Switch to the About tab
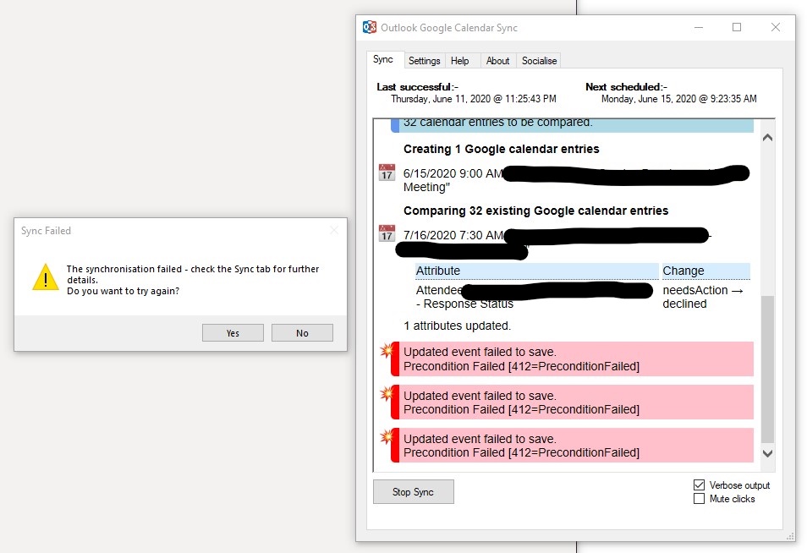Viewport: 807px width, 553px height. pyautogui.click(x=497, y=61)
